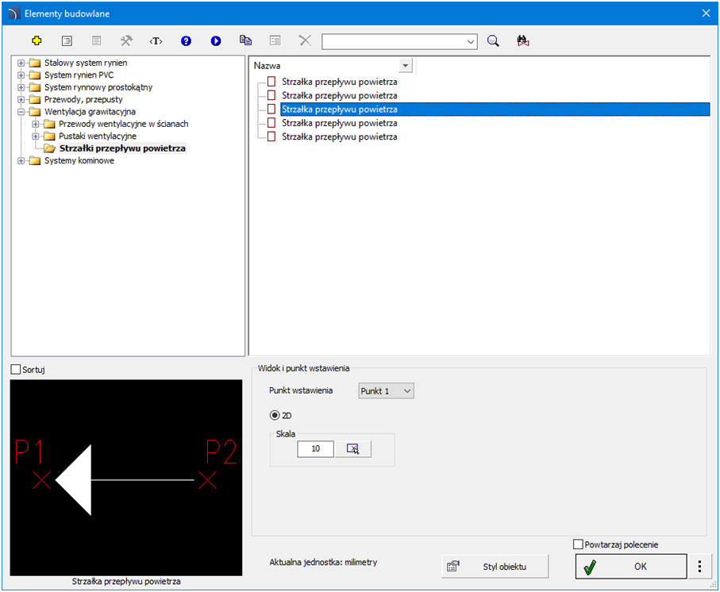Select the 2D radio button
The image size is (720, 592).
(x=275, y=414)
